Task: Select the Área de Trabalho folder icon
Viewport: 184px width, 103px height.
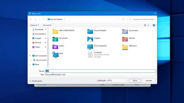Action: click(90, 31)
